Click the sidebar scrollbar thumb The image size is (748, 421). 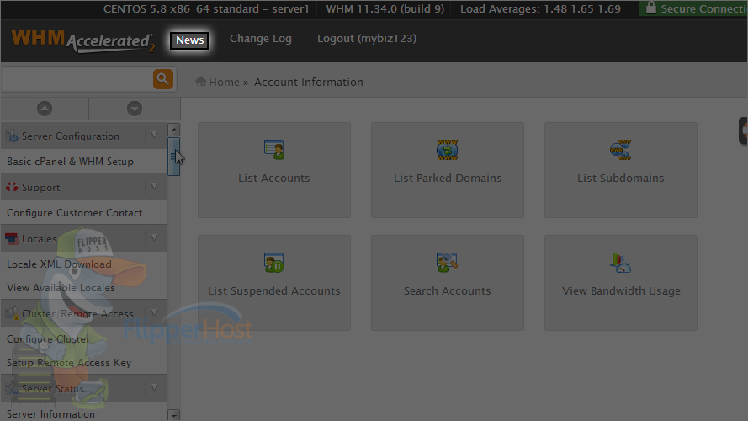pos(173,157)
